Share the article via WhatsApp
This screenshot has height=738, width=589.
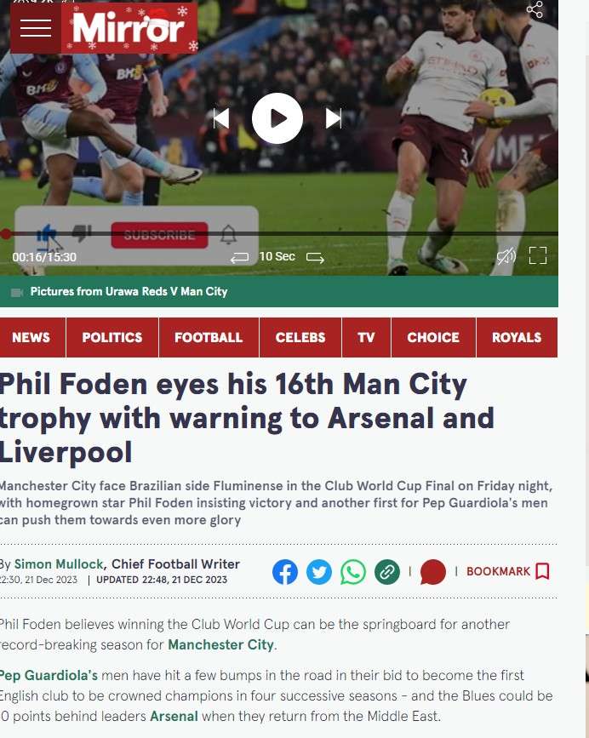click(353, 572)
